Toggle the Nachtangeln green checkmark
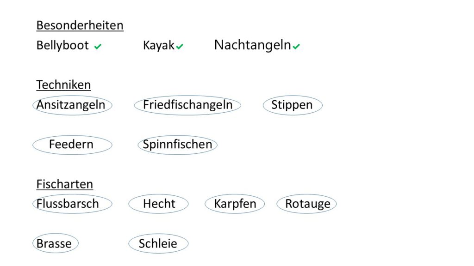This screenshot has height=266, width=474. tap(296, 46)
